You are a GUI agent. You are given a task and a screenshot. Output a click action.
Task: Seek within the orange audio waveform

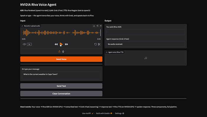pos(61,33)
